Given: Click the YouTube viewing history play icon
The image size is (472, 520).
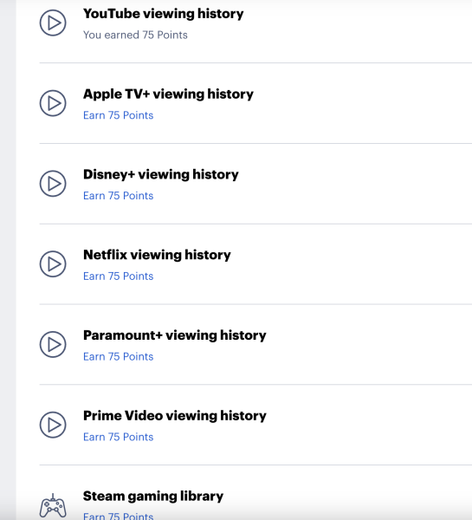Looking at the screenshot, I should tap(53, 23).
